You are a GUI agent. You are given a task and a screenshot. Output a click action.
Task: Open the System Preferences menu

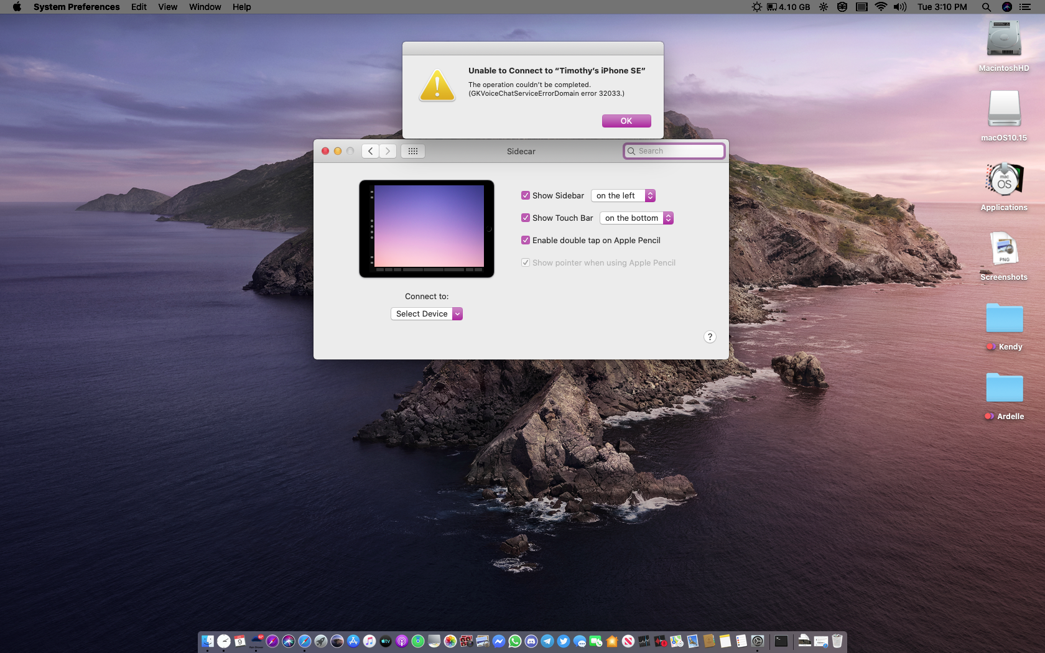coord(77,7)
